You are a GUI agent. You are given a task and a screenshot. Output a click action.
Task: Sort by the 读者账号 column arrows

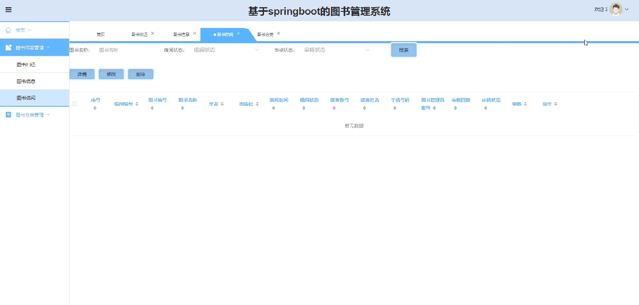pos(334,108)
